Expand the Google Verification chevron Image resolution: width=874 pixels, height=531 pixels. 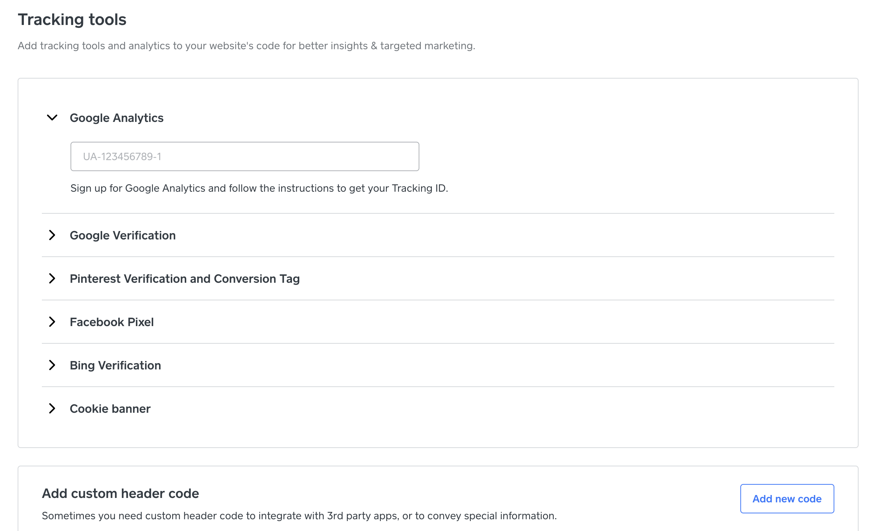pos(52,235)
